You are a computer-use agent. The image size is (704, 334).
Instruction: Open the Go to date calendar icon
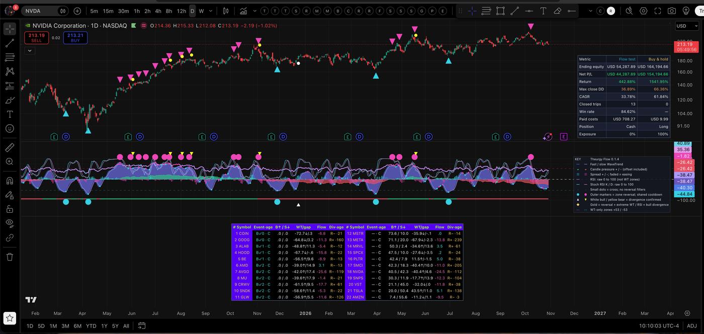142,326
